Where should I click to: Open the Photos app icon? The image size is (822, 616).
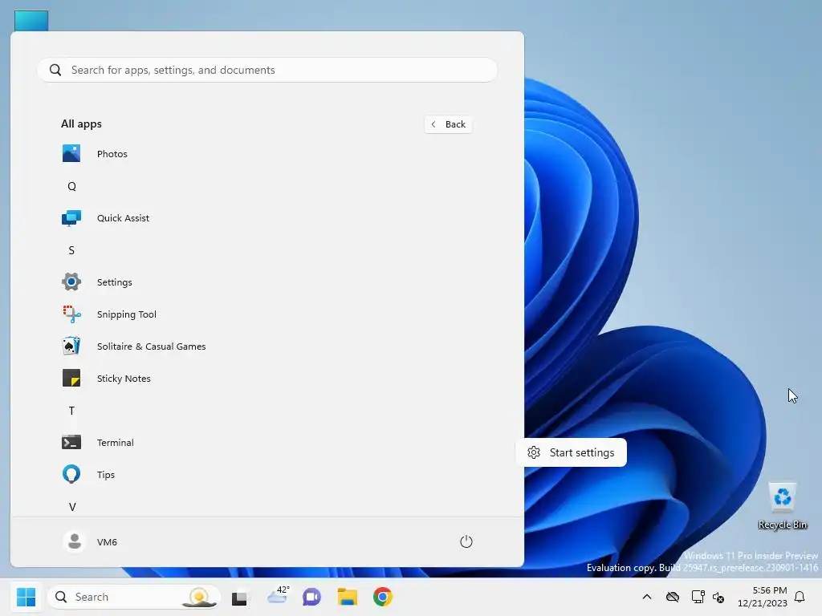click(71, 153)
